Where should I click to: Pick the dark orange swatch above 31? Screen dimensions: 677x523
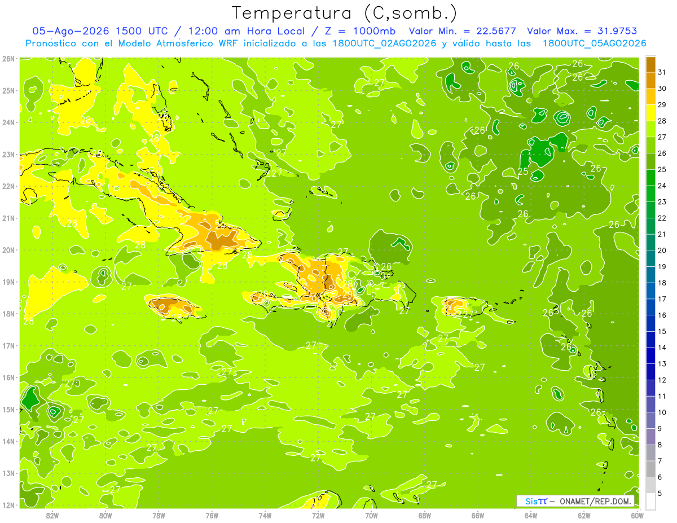[650, 64]
